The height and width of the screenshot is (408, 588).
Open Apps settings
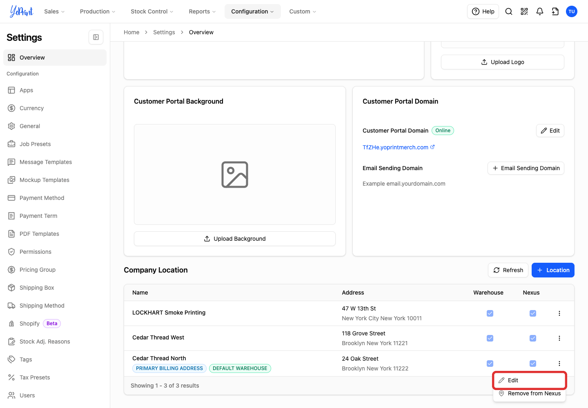pyautogui.click(x=55, y=90)
